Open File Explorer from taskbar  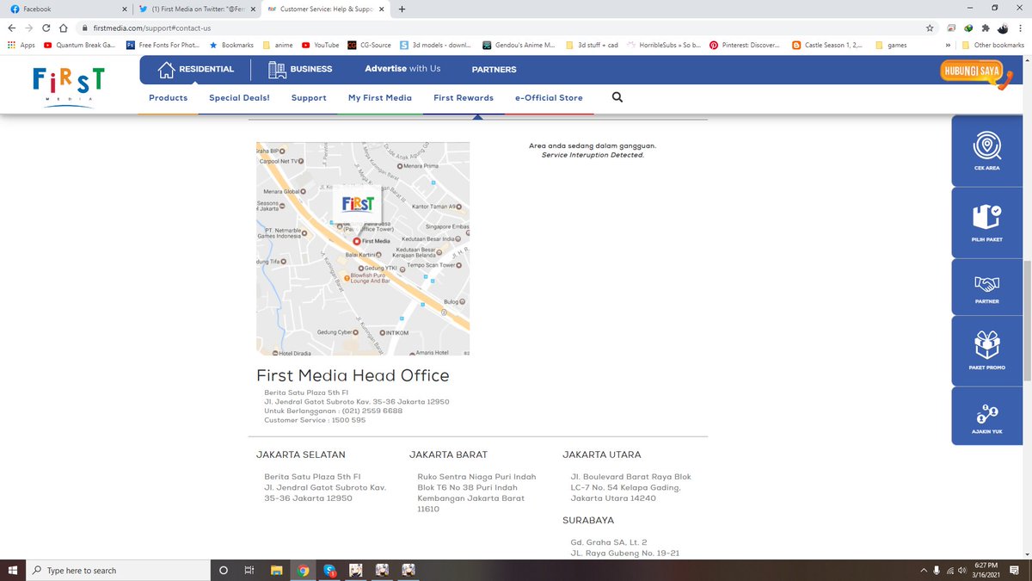coord(277,570)
